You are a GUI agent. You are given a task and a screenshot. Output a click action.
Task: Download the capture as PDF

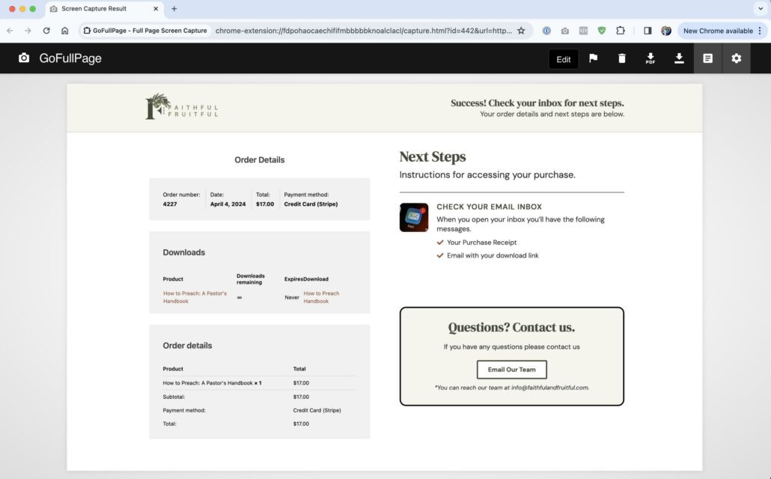650,58
